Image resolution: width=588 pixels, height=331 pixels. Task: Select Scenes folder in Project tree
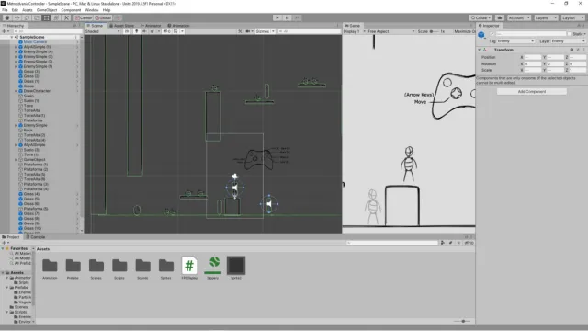[20, 307]
